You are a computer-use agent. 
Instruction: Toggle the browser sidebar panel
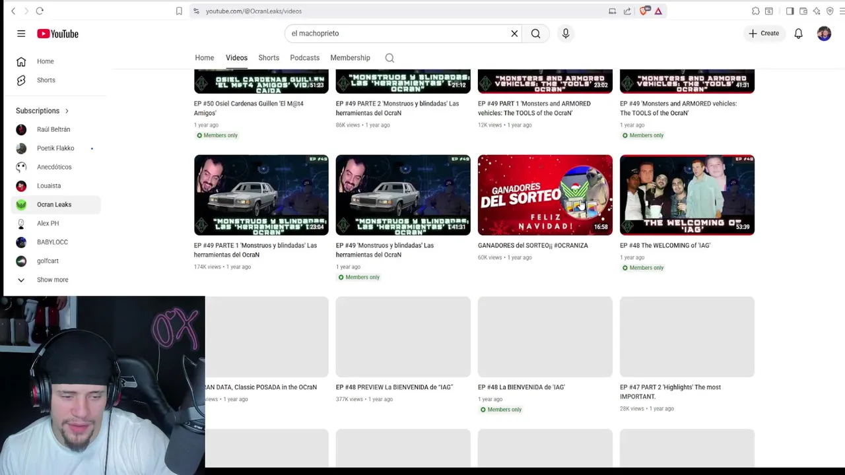[x=790, y=11]
